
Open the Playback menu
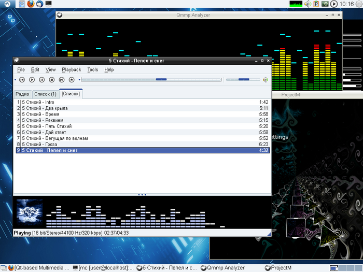click(x=71, y=69)
